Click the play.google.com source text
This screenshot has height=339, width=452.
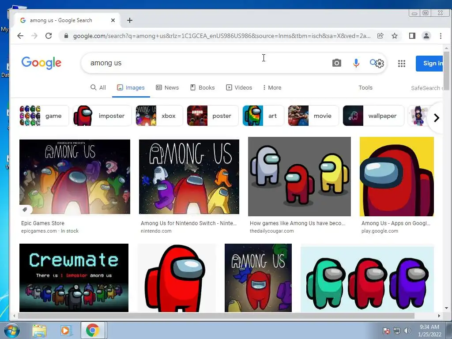pos(380,231)
